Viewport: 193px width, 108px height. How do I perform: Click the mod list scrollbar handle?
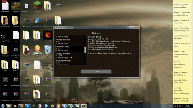pyautogui.click(x=85, y=50)
